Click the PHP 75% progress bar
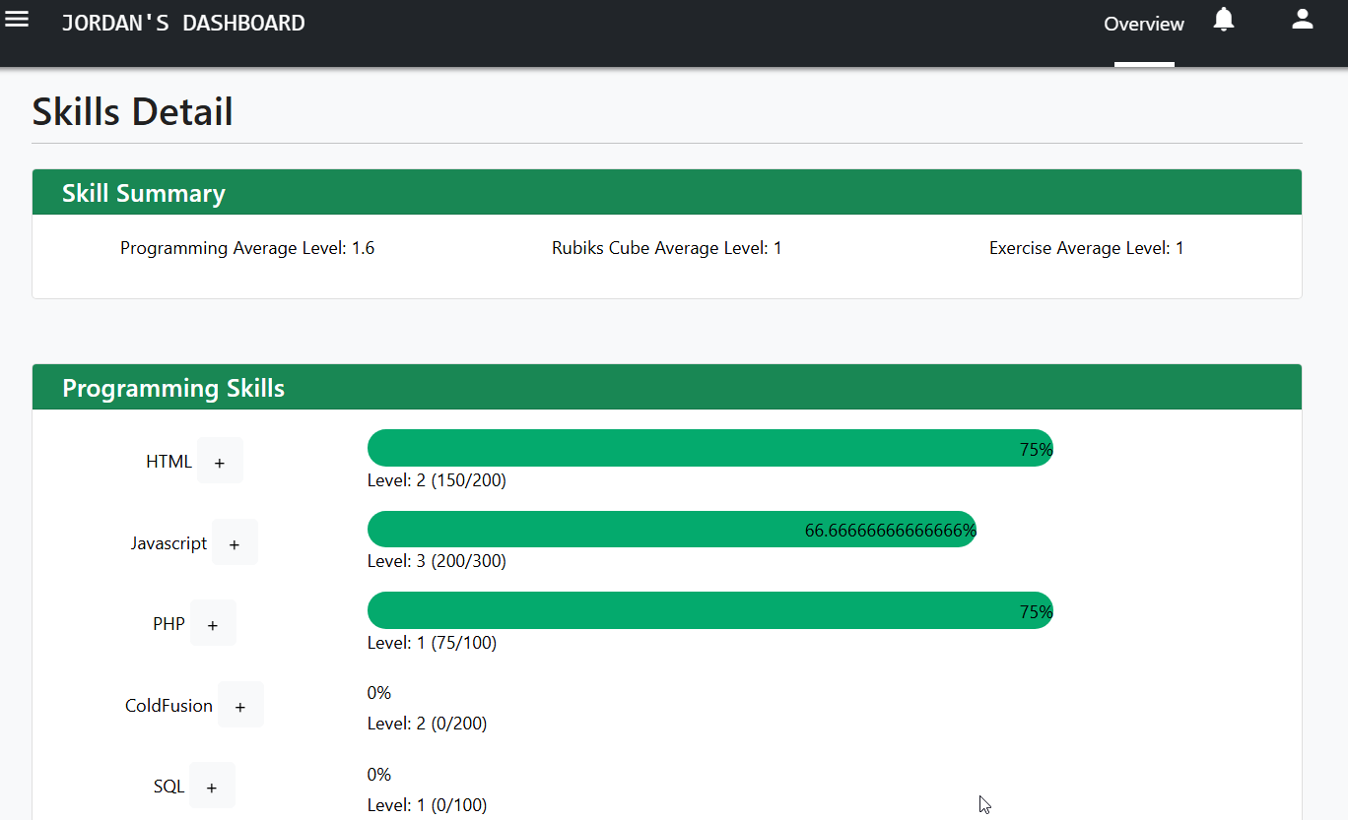1348x820 pixels. [709, 610]
